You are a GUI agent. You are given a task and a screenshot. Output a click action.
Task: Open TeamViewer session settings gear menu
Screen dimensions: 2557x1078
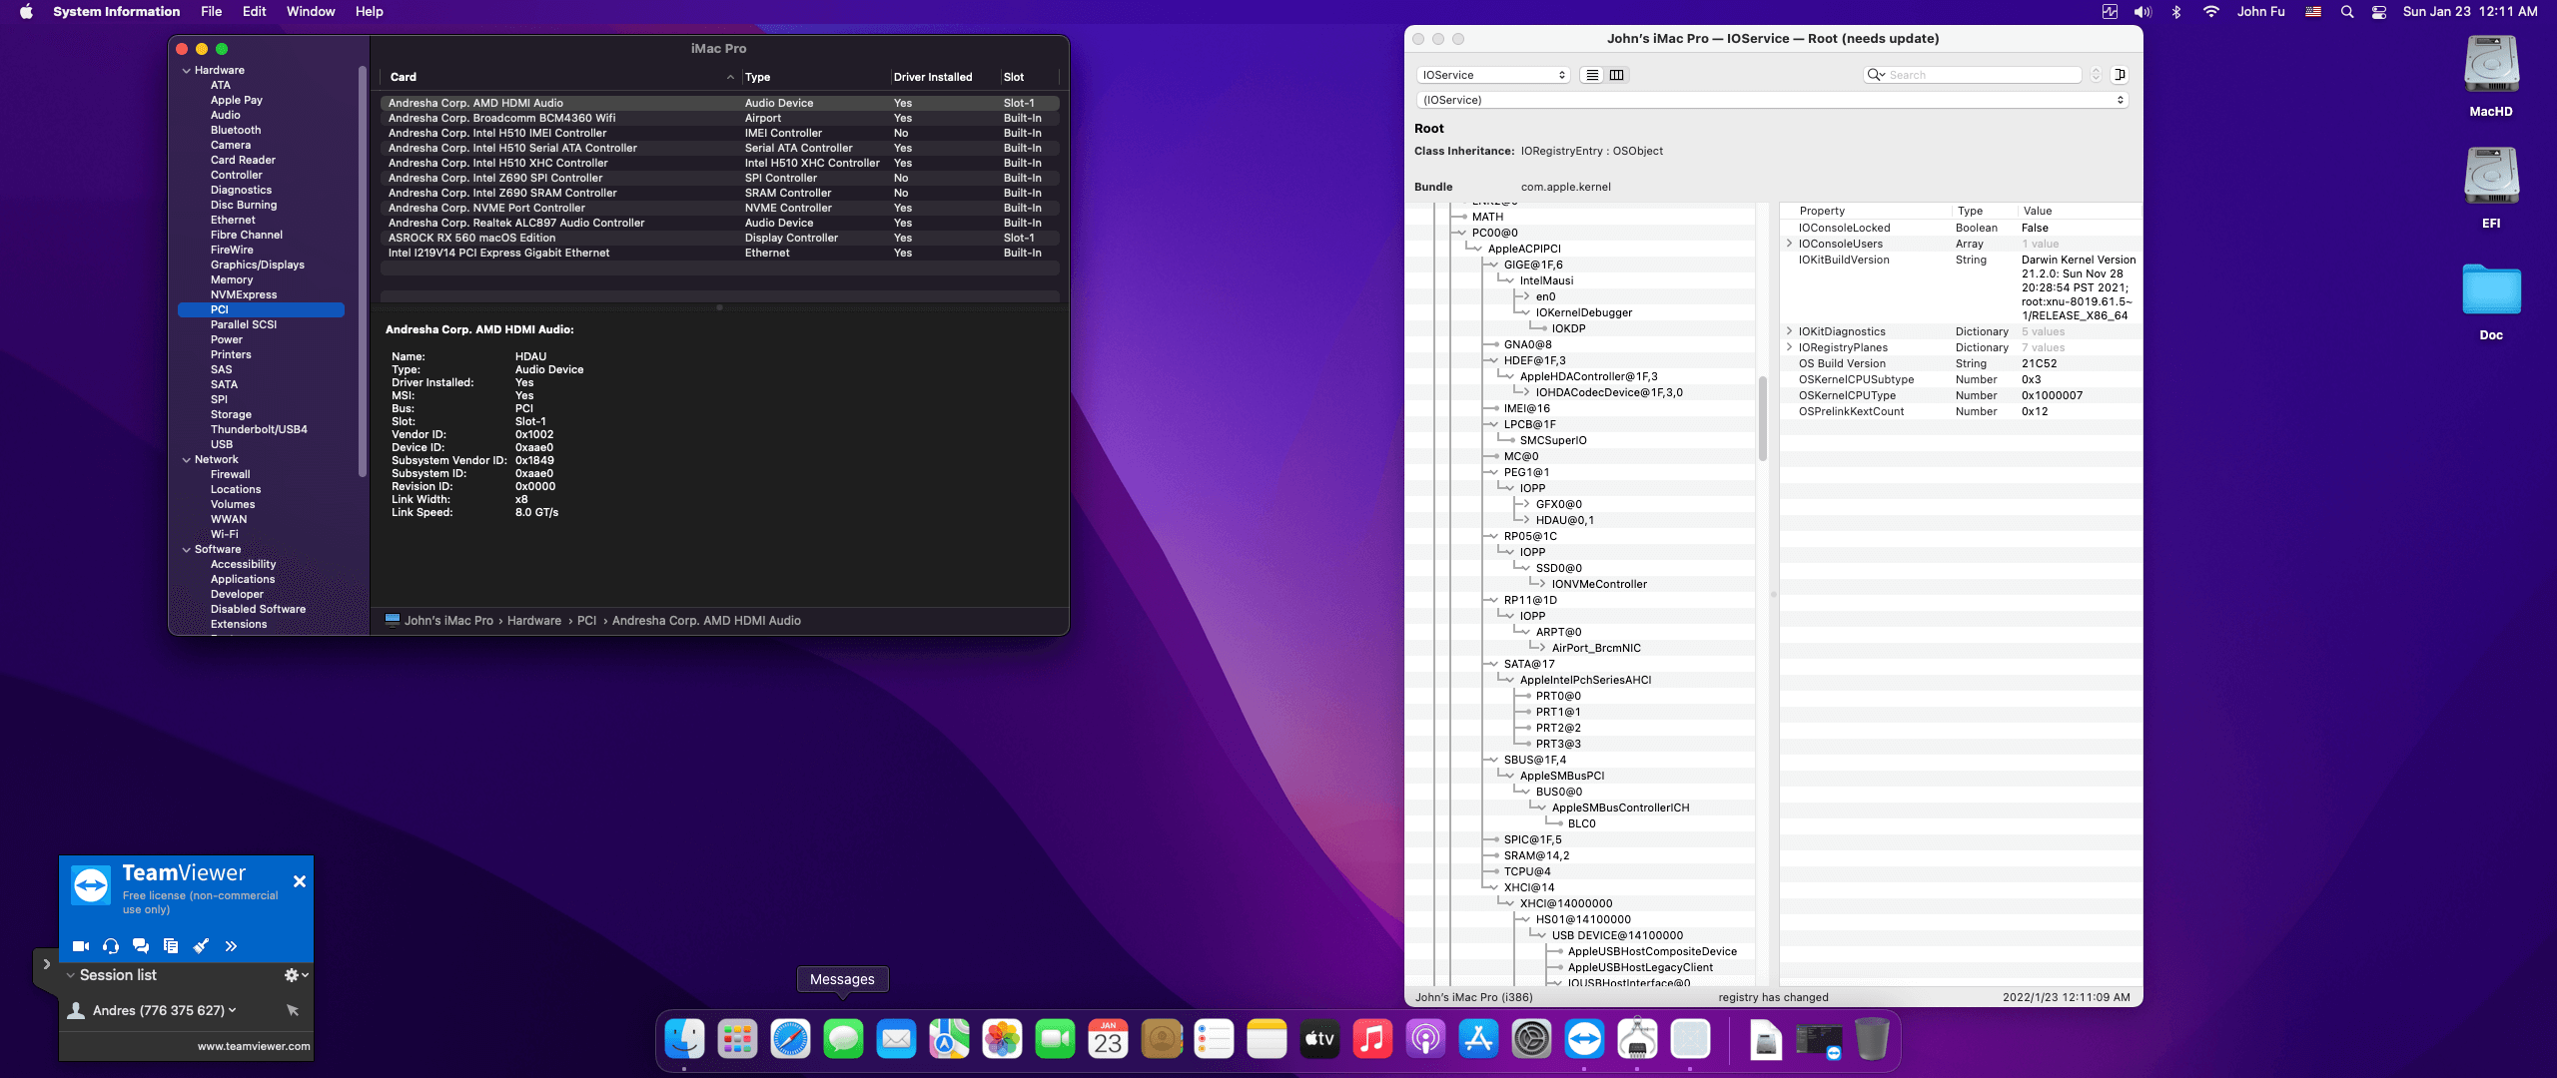tap(296, 975)
